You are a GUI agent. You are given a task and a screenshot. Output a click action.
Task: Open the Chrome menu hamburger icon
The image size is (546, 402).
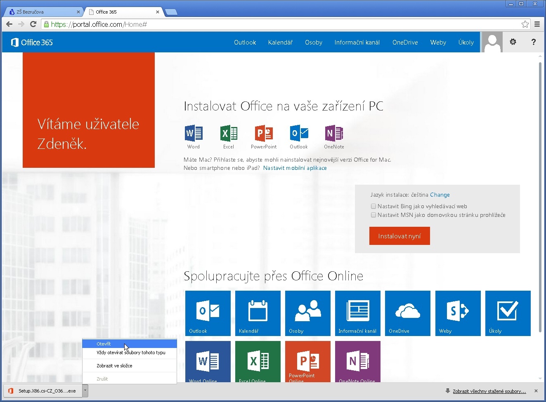tap(537, 24)
